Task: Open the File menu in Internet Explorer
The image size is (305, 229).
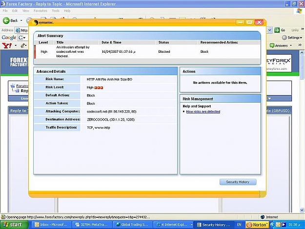Action: (x=5, y=11)
